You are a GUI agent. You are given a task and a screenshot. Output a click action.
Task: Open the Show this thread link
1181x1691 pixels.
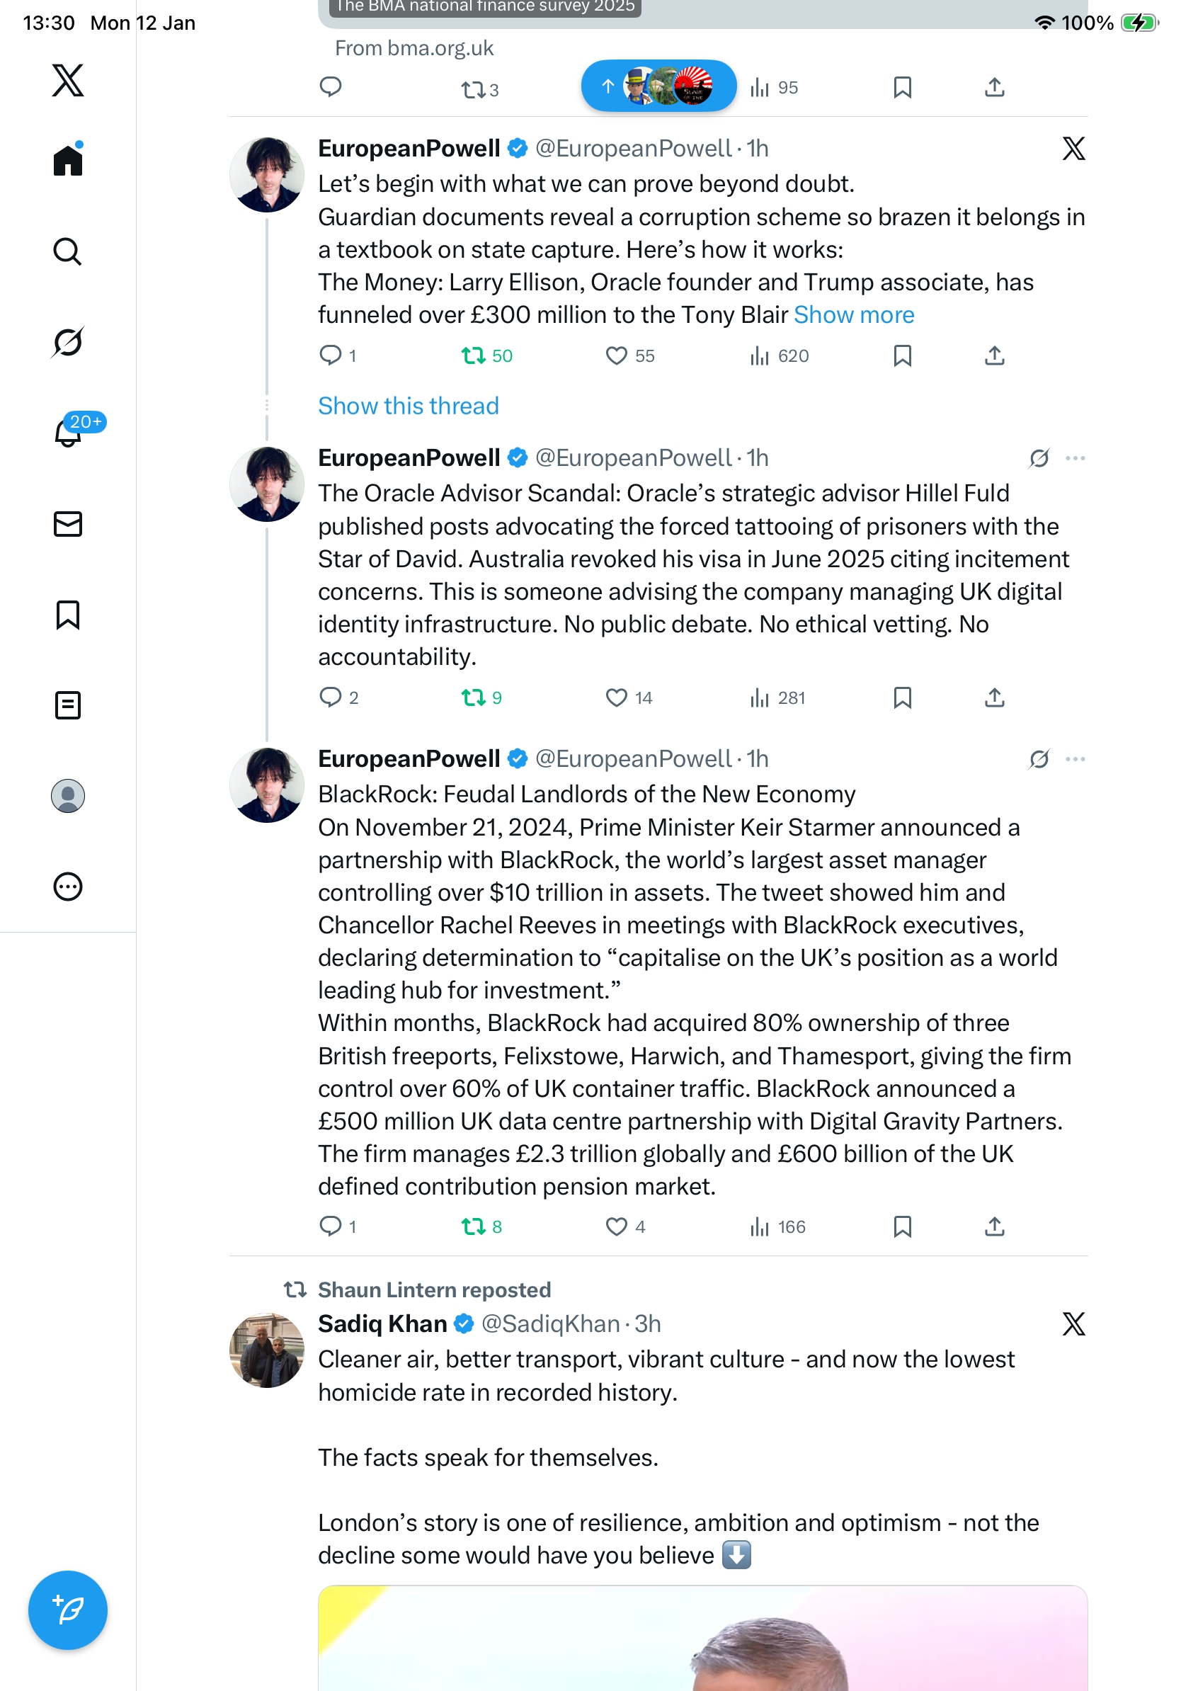point(408,406)
